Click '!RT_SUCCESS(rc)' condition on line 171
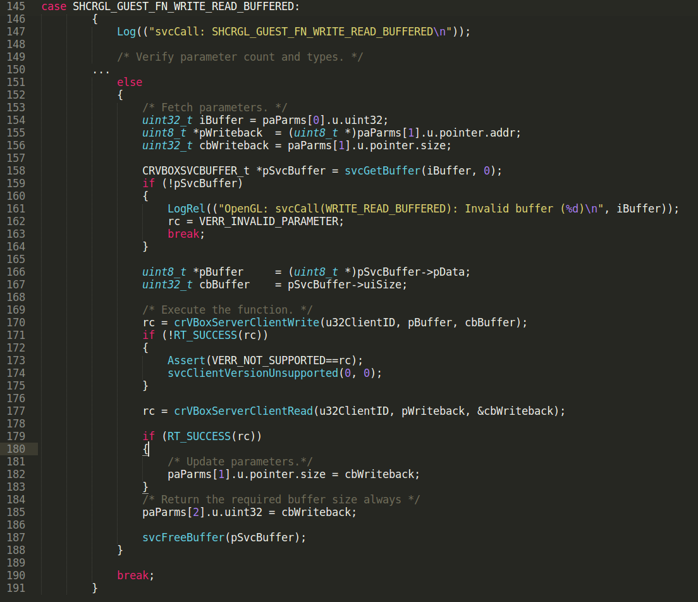Viewport: 698px width, 602px height. coord(215,335)
